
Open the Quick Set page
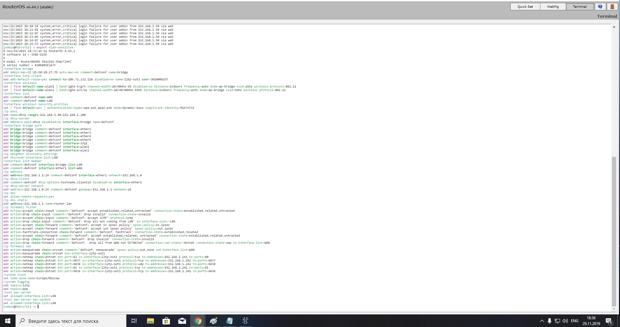pyautogui.click(x=525, y=6)
